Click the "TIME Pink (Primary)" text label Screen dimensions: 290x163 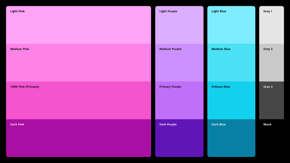point(25,87)
